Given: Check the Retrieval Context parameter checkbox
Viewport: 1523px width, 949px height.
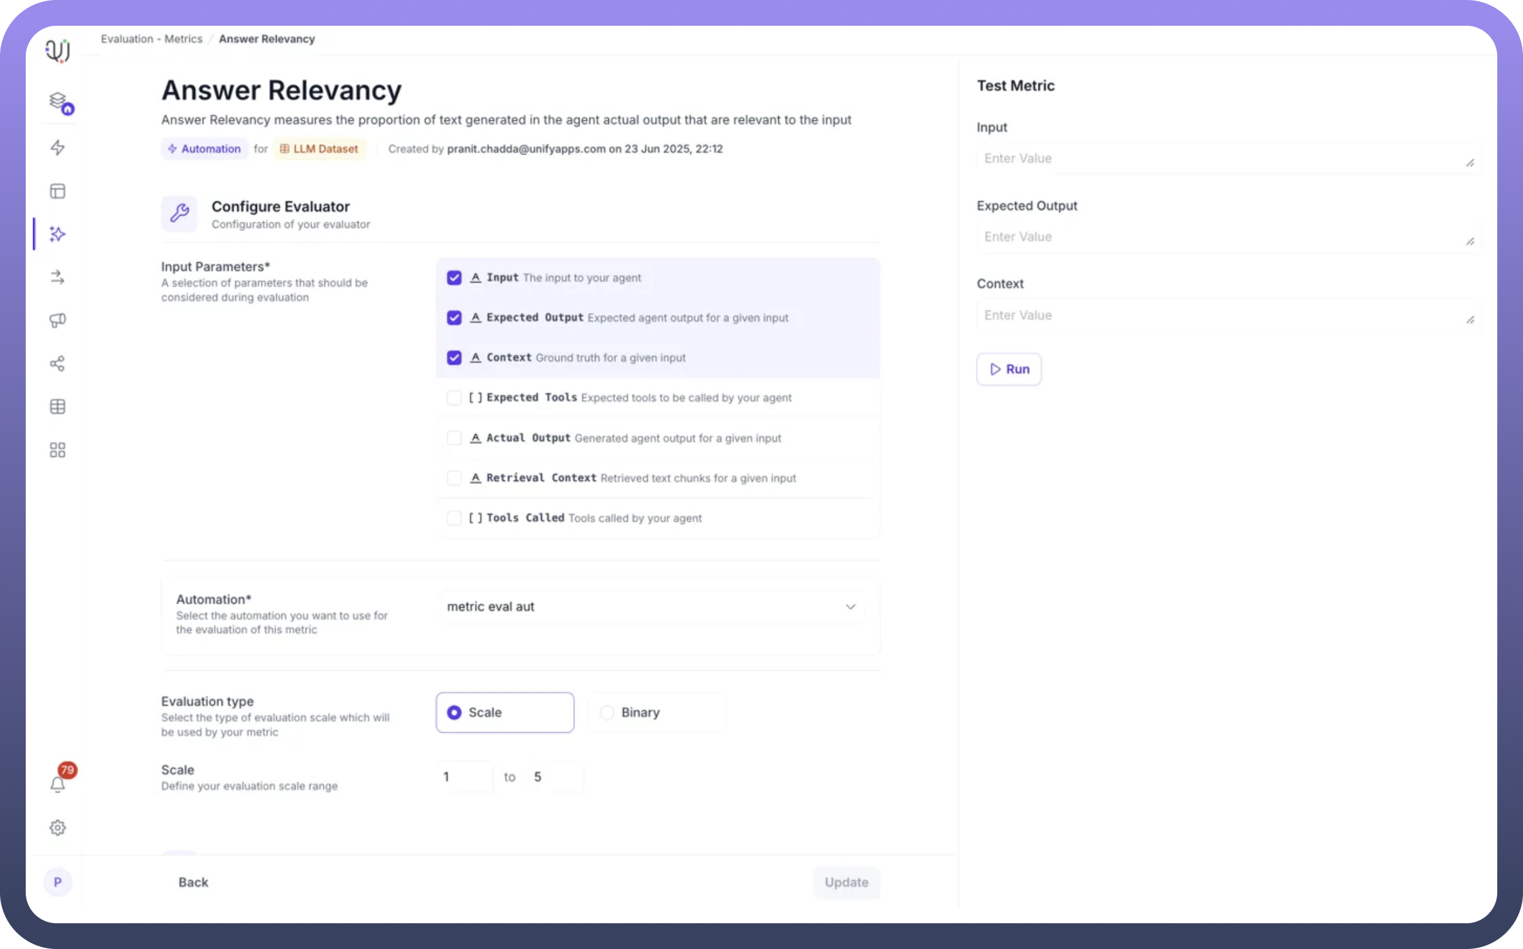Looking at the screenshot, I should pos(454,478).
